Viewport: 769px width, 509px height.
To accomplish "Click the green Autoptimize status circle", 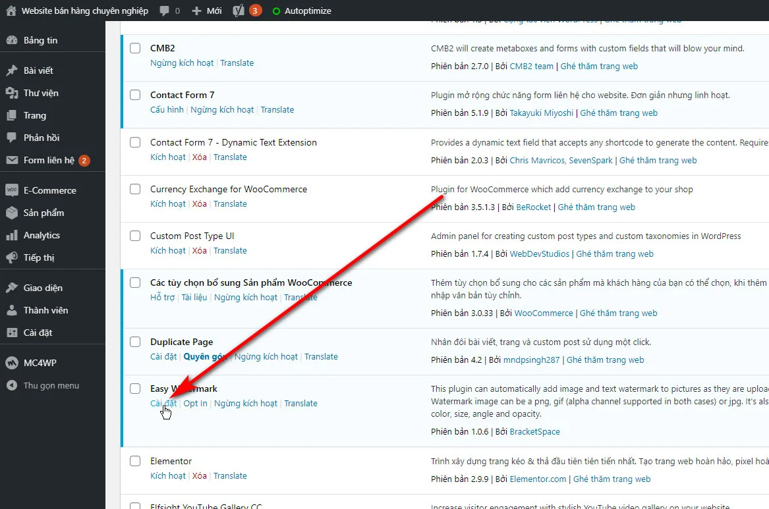I will click(276, 11).
